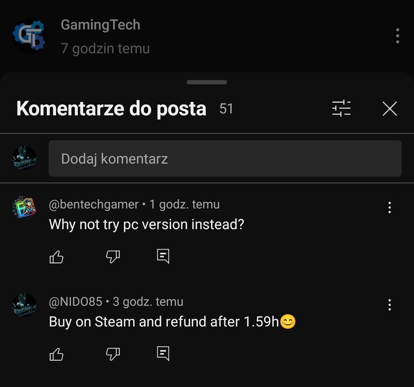Tap the @NIDO85 comment profile picture

(25, 305)
